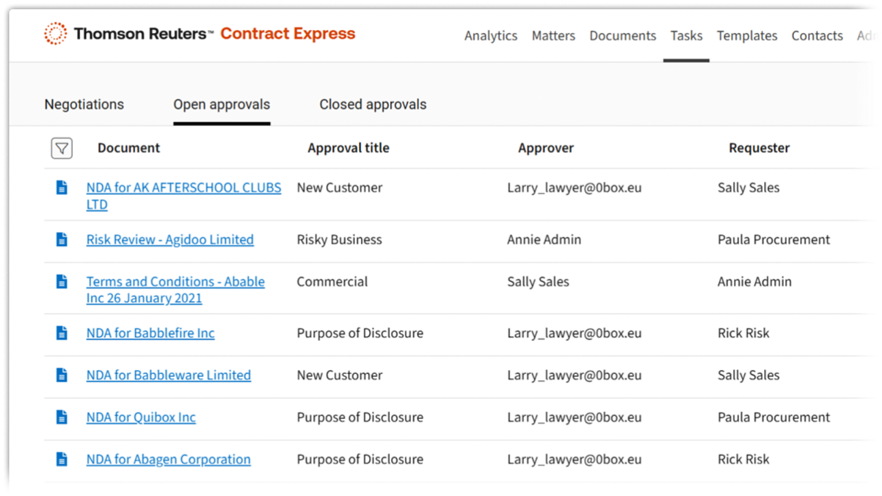
Task: Click the Approver column header
Action: point(546,148)
